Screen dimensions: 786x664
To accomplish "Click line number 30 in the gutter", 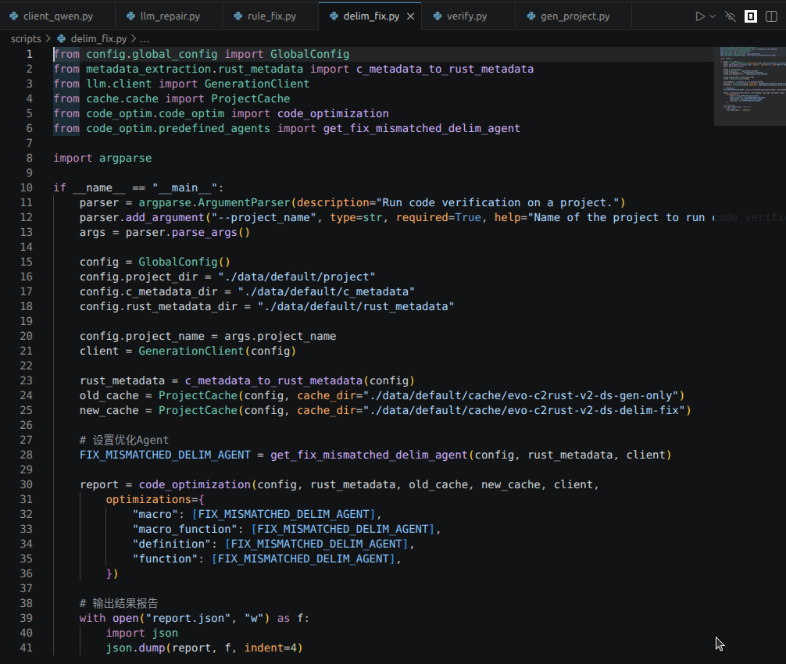I will click(26, 484).
